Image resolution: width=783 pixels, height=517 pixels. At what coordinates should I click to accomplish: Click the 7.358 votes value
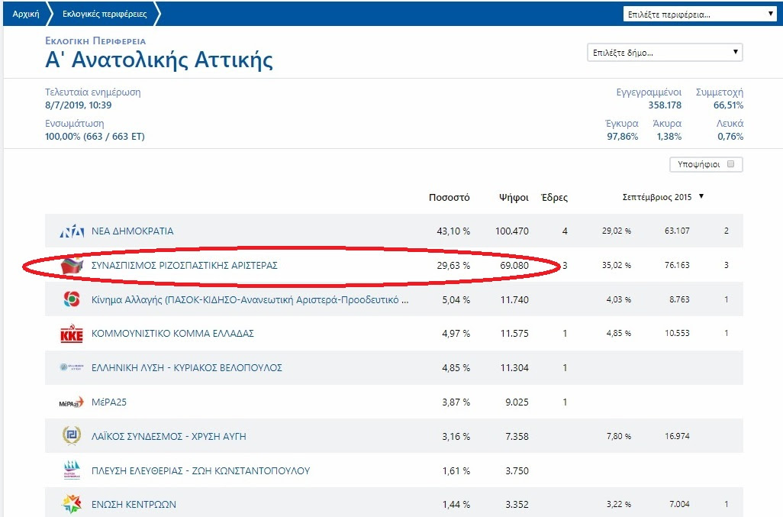coord(517,436)
